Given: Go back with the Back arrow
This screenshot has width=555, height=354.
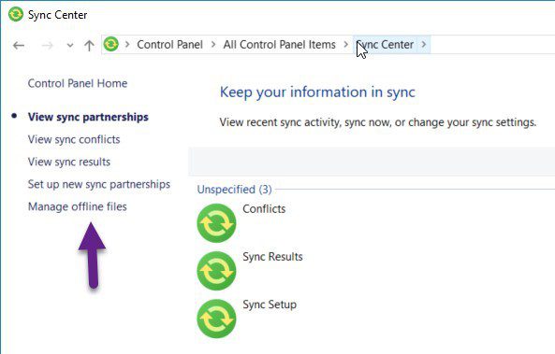Looking at the screenshot, I should 19,45.
